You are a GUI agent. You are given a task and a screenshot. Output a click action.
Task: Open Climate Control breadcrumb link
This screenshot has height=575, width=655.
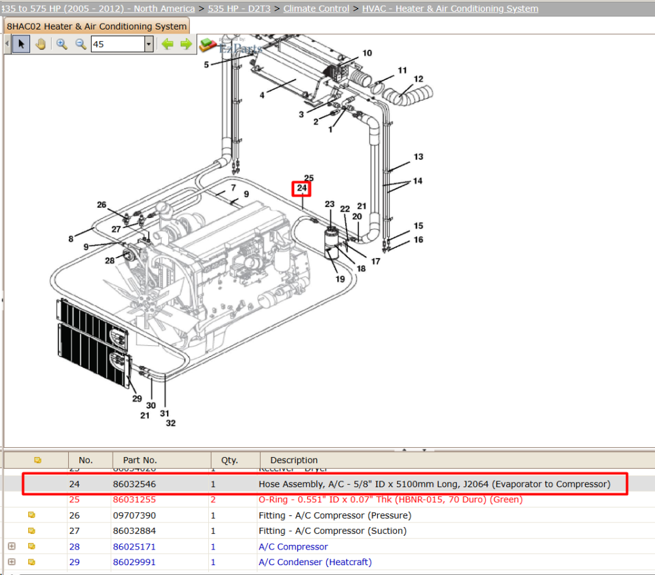316,9
